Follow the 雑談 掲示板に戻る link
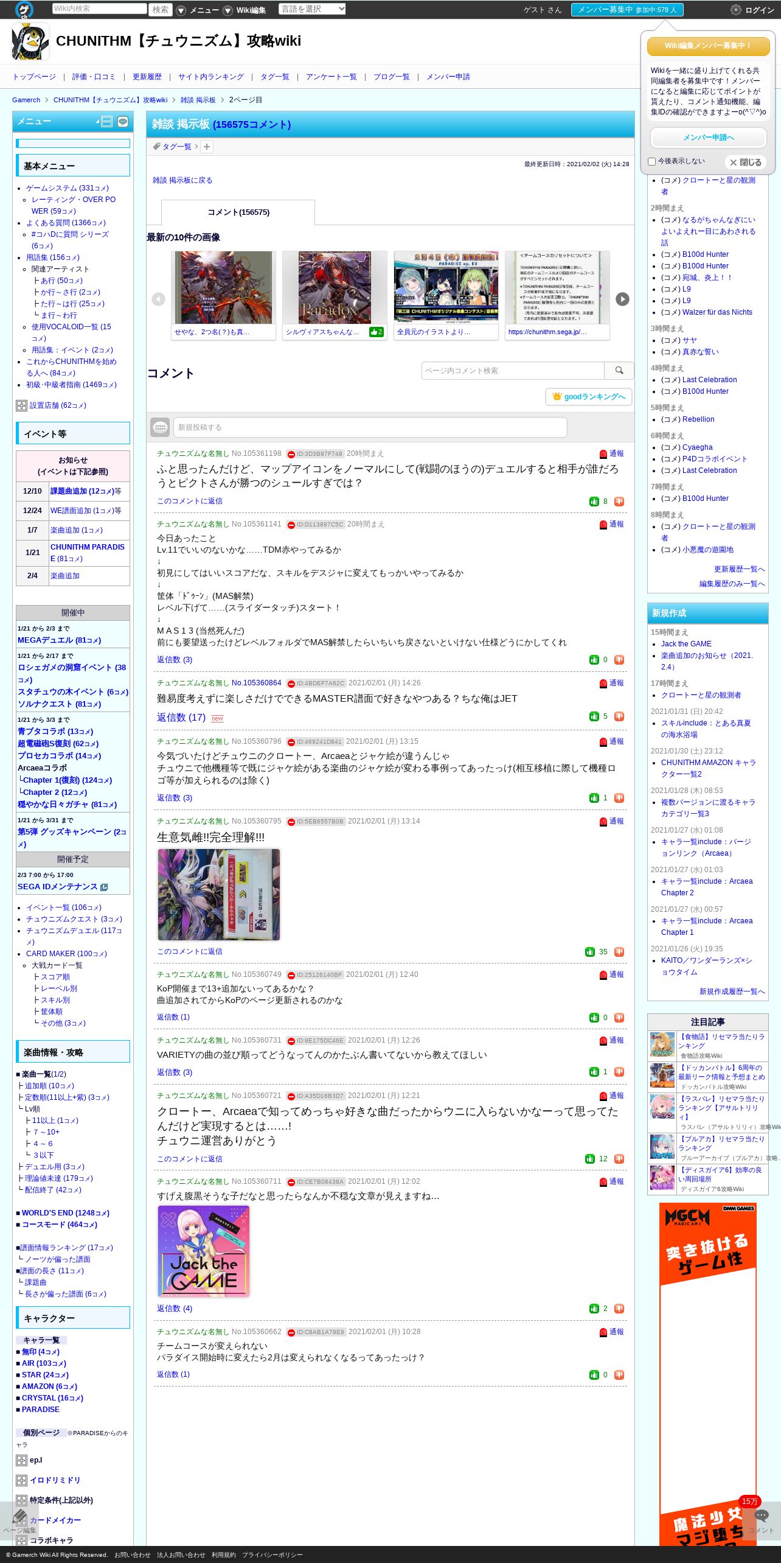 [x=182, y=181]
